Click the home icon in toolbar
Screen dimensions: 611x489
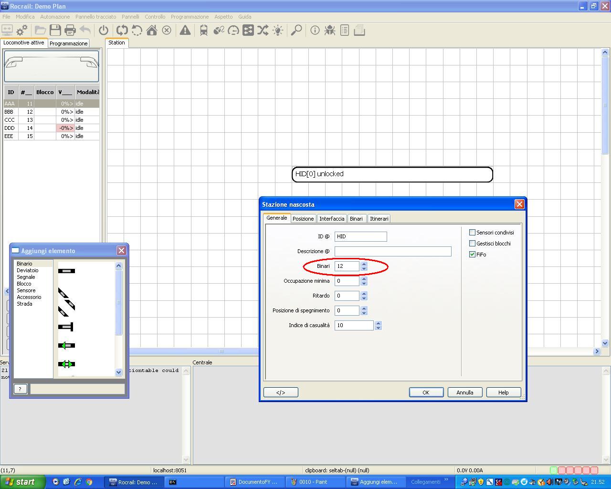coord(152,31)
